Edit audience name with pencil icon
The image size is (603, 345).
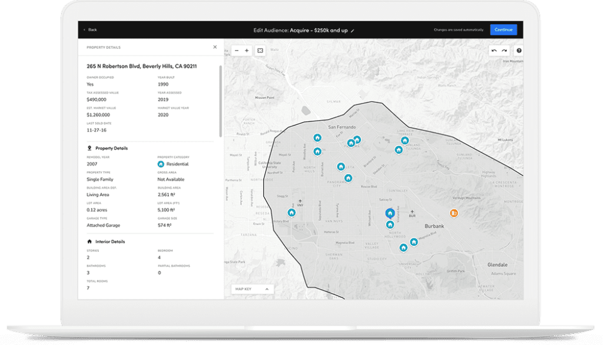coord(353,30)
